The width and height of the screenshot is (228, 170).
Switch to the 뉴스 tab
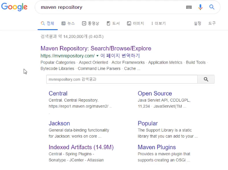click(x=68, y=23)
